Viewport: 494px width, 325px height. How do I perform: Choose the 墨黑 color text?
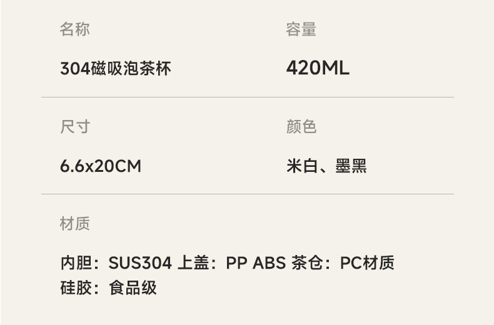coord(351,166)
